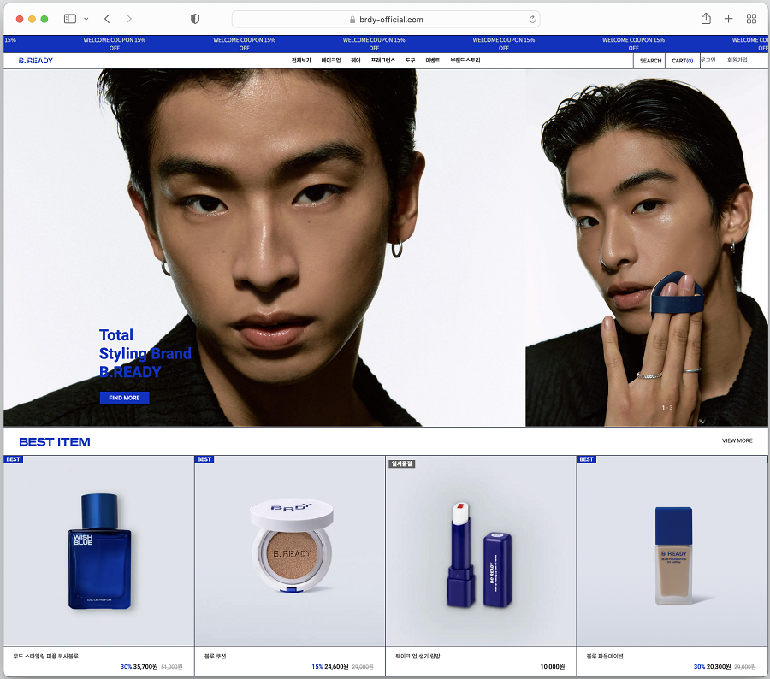Screen dimensions: 770x679
Task: Go back with the back arrow
Action: (x=107, y=19)
